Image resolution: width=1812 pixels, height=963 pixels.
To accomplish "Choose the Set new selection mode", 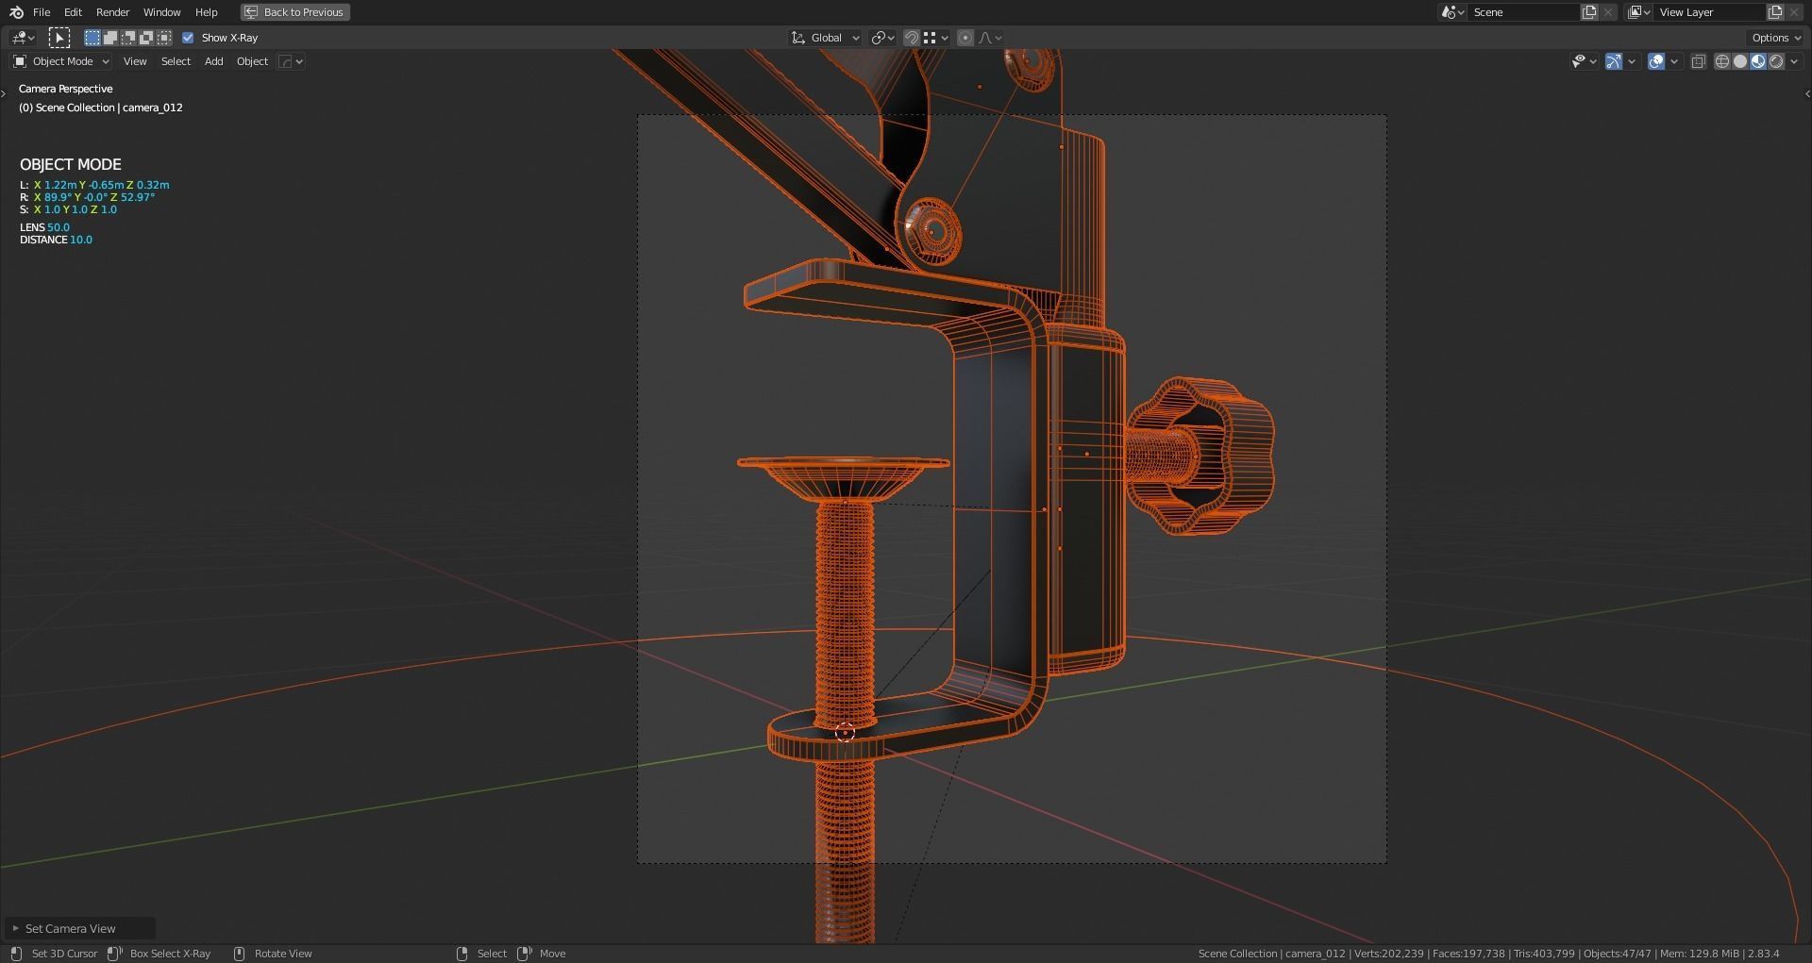I will tap(92, 38).
